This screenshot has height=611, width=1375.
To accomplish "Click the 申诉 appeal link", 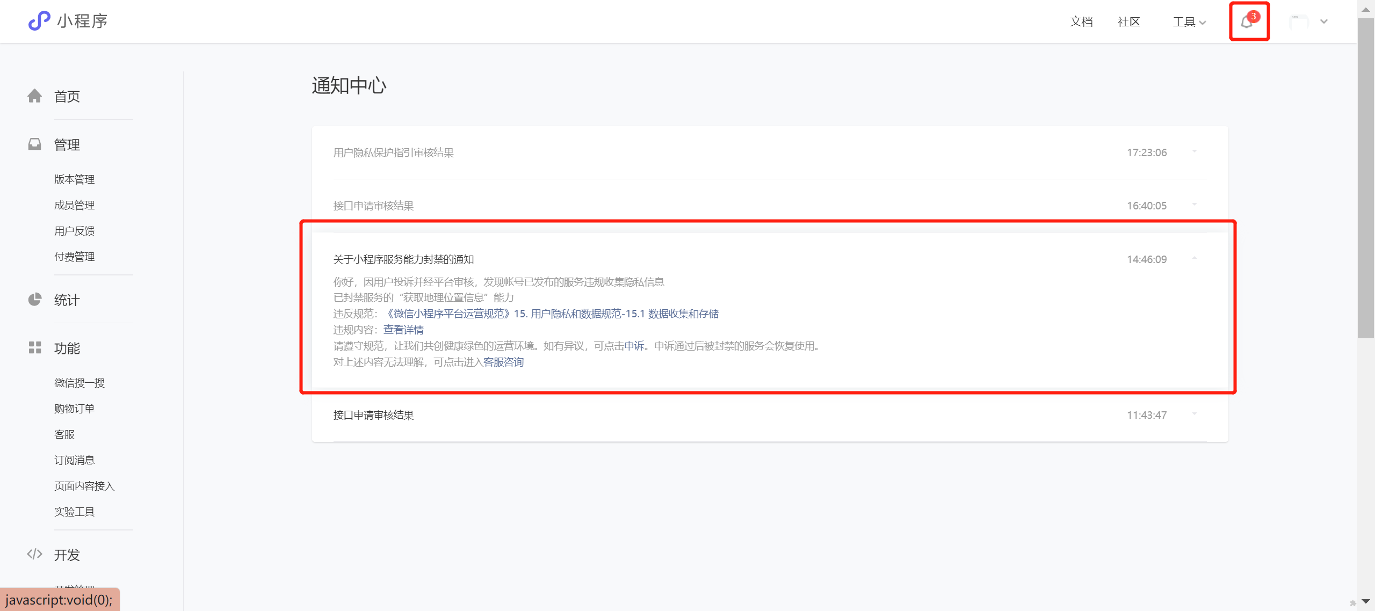I will click(634, 346).
